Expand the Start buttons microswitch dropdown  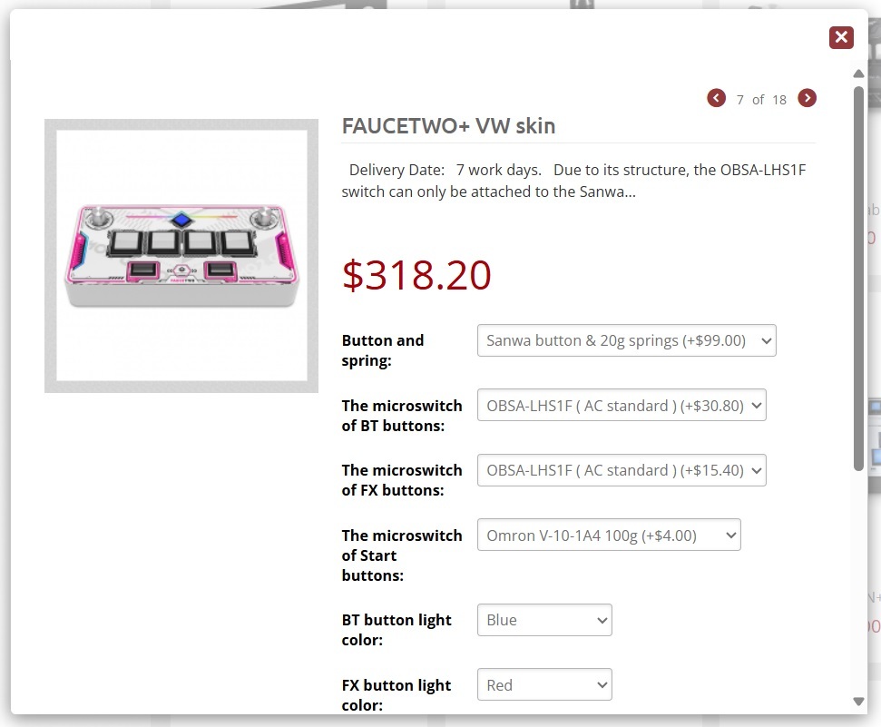pyautogui.click(x=609, y=535)
